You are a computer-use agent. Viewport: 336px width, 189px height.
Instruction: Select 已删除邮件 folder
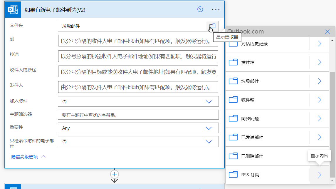coord(252,156)
